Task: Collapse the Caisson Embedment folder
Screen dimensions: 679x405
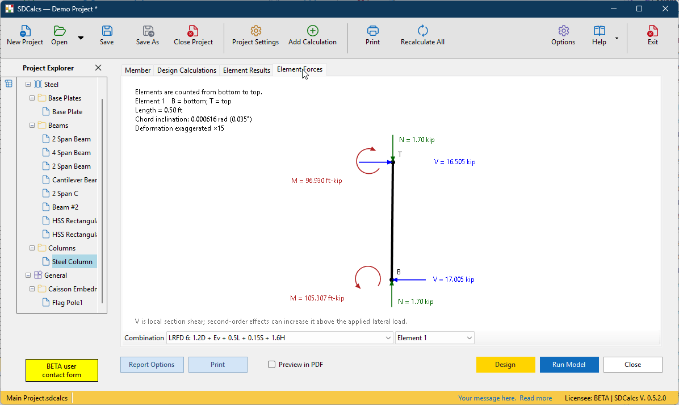Action: pos(32,289)
